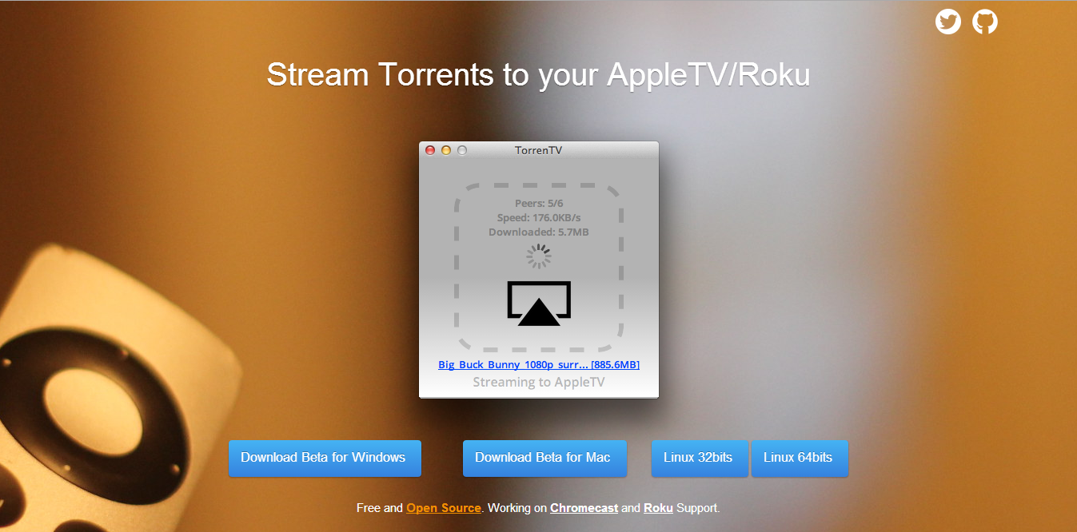
Task: Minimize TorrenTV with the yellow button
Action: [x=446, y=150]
